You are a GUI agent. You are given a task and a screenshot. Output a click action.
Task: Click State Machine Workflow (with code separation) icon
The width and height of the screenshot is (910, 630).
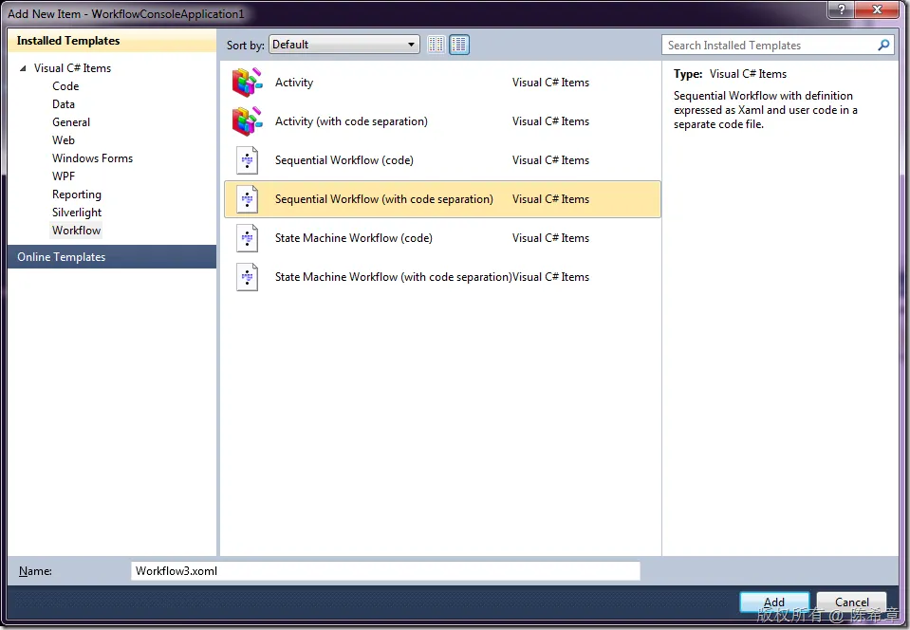pos(248,277)
